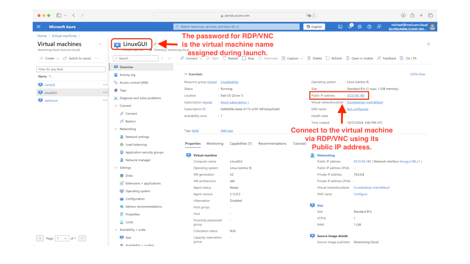Expand the Connect toolbar dropdown
Viewport: 470px width, 264px height.
coord(201,58)
